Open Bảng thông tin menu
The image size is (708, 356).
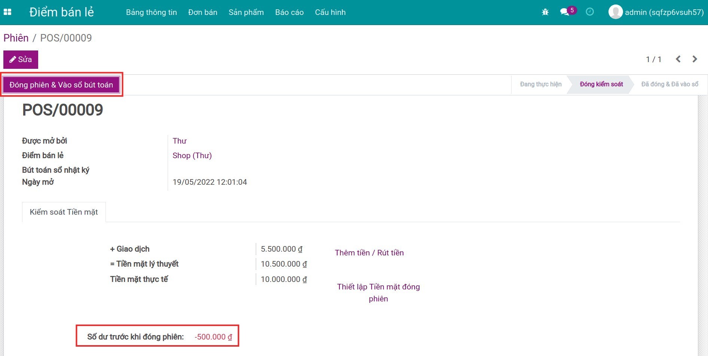point(151,12)
